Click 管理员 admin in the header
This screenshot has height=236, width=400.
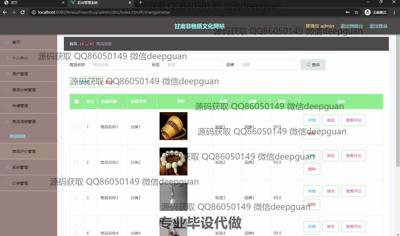pos(320,26)
